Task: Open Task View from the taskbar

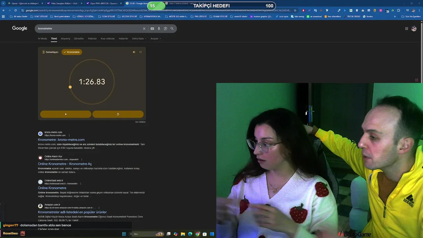Action: (168, 234)
